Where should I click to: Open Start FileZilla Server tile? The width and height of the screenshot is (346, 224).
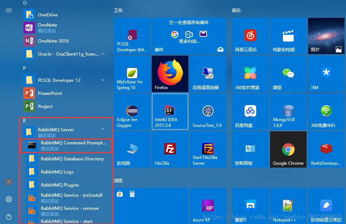point(208,149)
